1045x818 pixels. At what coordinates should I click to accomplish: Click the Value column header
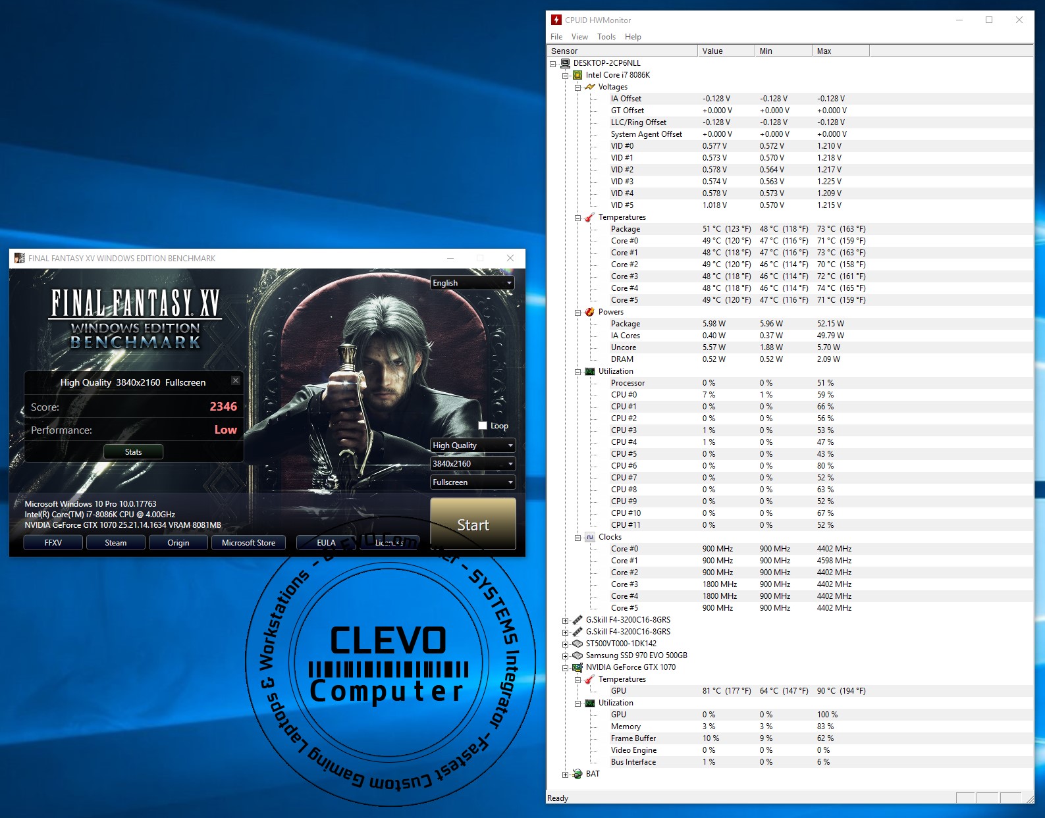point(726,51)
